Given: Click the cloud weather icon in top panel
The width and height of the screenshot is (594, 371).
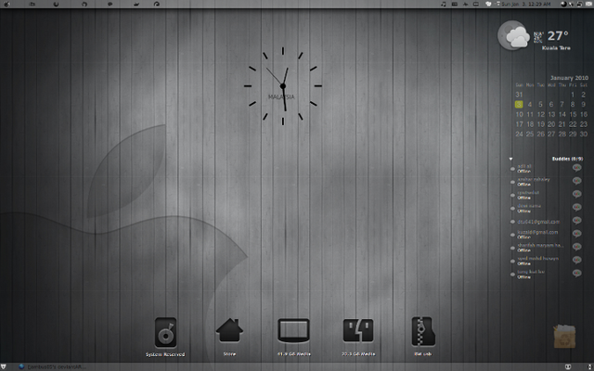Looking at the screenshot, I should [x=488, y=4].
